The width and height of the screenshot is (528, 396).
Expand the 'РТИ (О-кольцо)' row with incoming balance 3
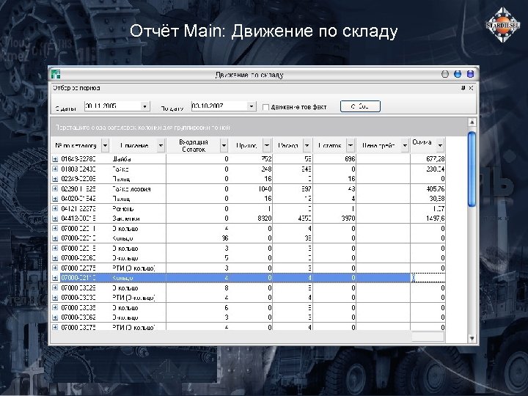click(x=55, y=268)
